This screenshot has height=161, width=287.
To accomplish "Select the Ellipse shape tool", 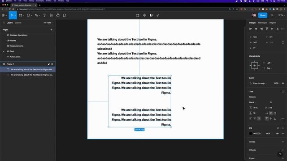I will (28, 15).
